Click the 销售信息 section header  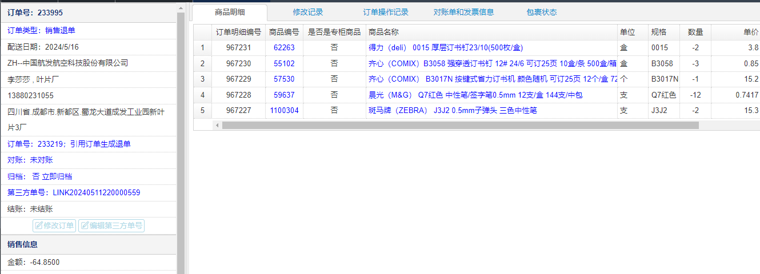point(89,245)
